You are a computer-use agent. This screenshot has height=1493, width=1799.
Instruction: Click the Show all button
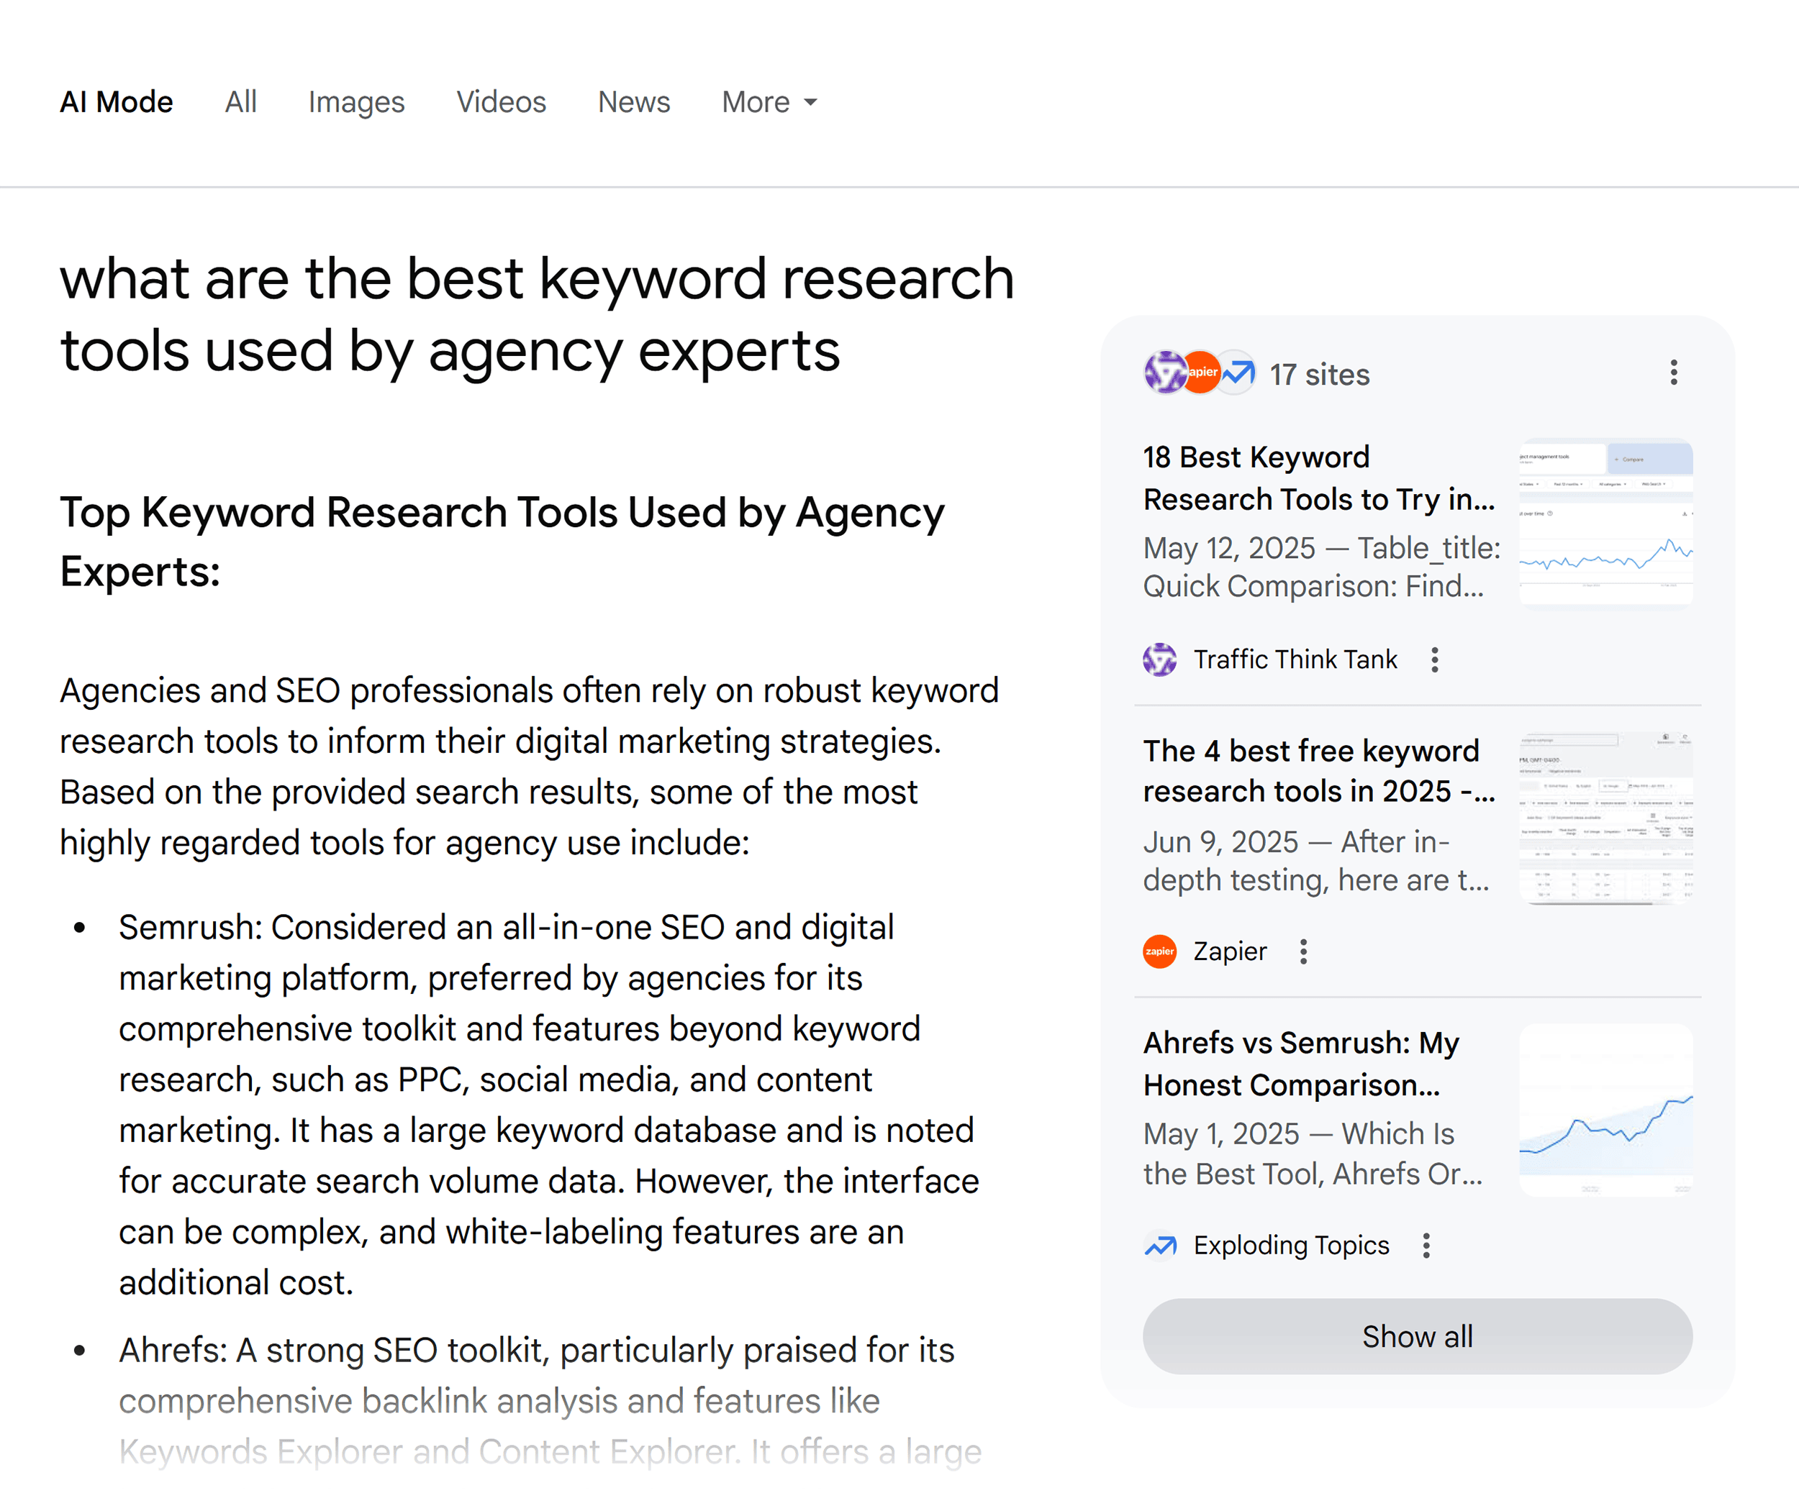click(x=1417, y=1336)
